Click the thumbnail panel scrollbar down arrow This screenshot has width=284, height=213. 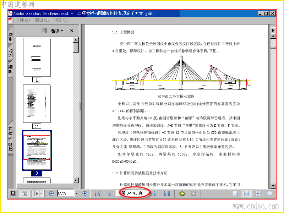point(76,180)
